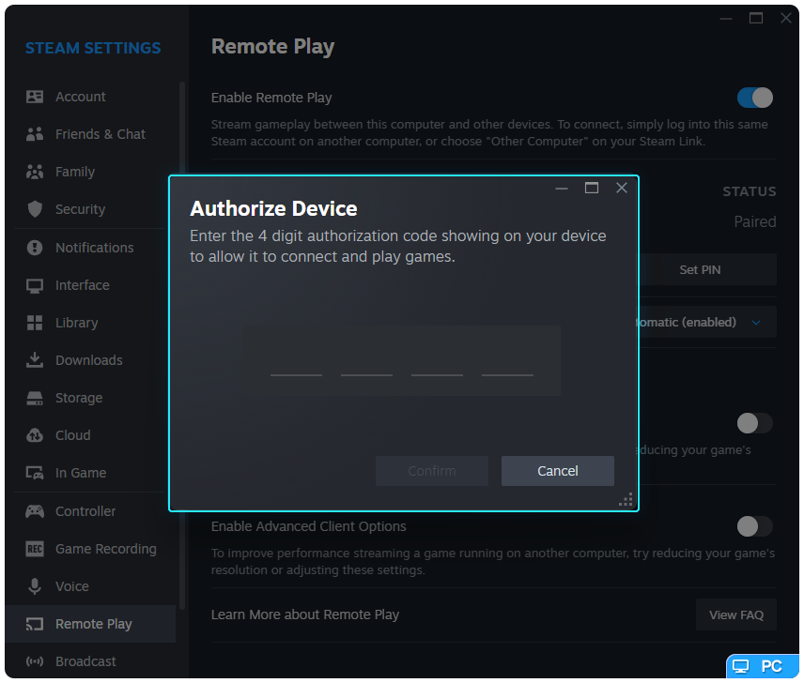This screenshot has width=804, height=683.
Task: Maximize the Steam Settings window
Action: tap(756, 18)
